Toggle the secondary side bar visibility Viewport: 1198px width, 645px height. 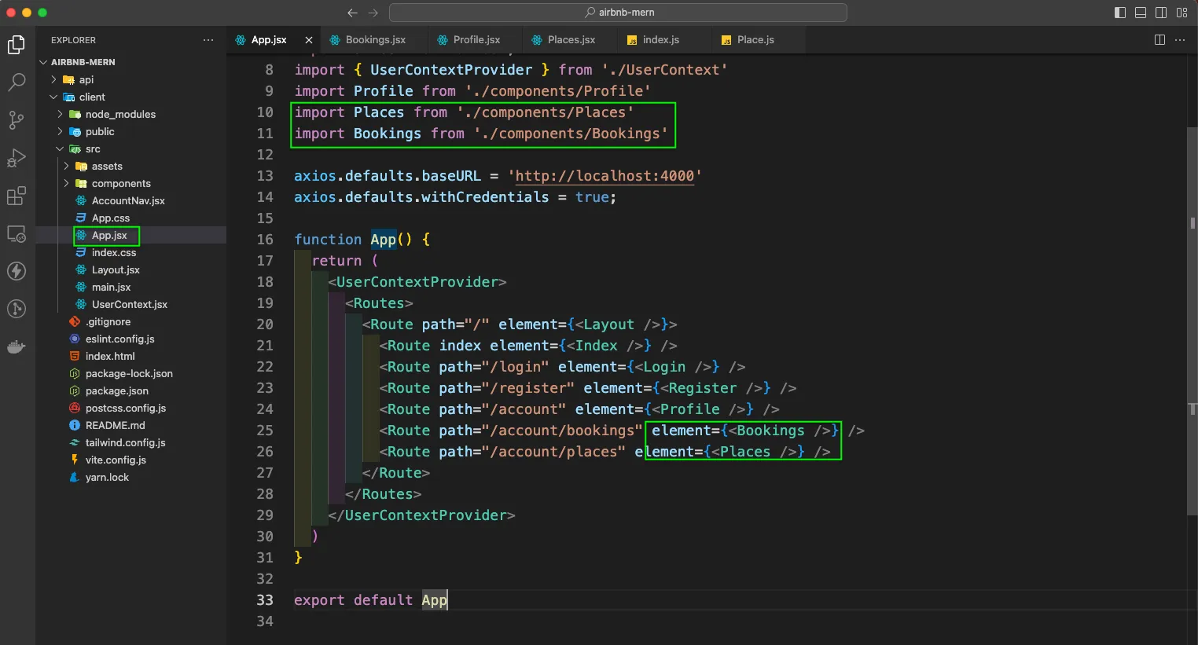tap(1161, 13)
